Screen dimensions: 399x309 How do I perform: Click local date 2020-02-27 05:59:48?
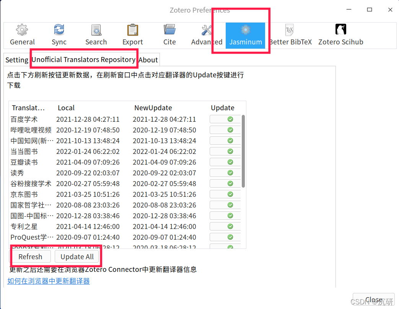88,183
